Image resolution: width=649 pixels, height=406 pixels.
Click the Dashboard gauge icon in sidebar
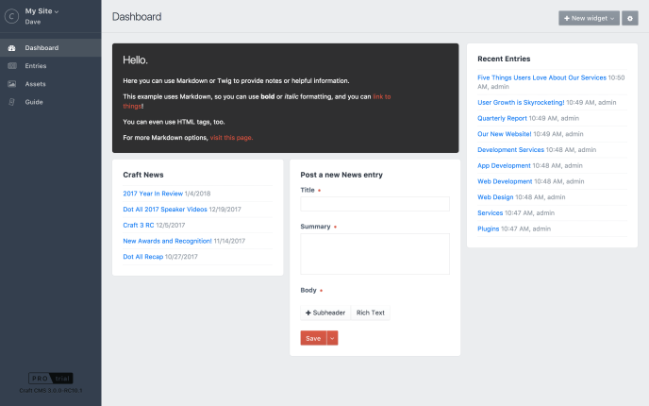click(11, 48)
